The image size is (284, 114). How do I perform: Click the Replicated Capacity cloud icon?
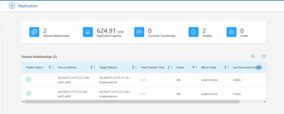tap(88, 32)
